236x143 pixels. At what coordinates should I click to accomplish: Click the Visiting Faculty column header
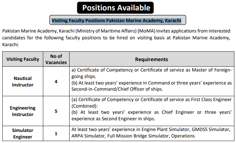pos(23,59)
